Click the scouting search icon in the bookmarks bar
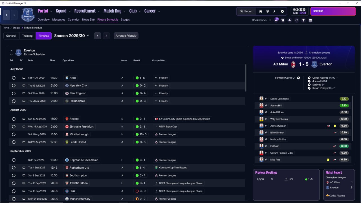The image size is (361, 203). pyautogui.click(x=290, y=20)
